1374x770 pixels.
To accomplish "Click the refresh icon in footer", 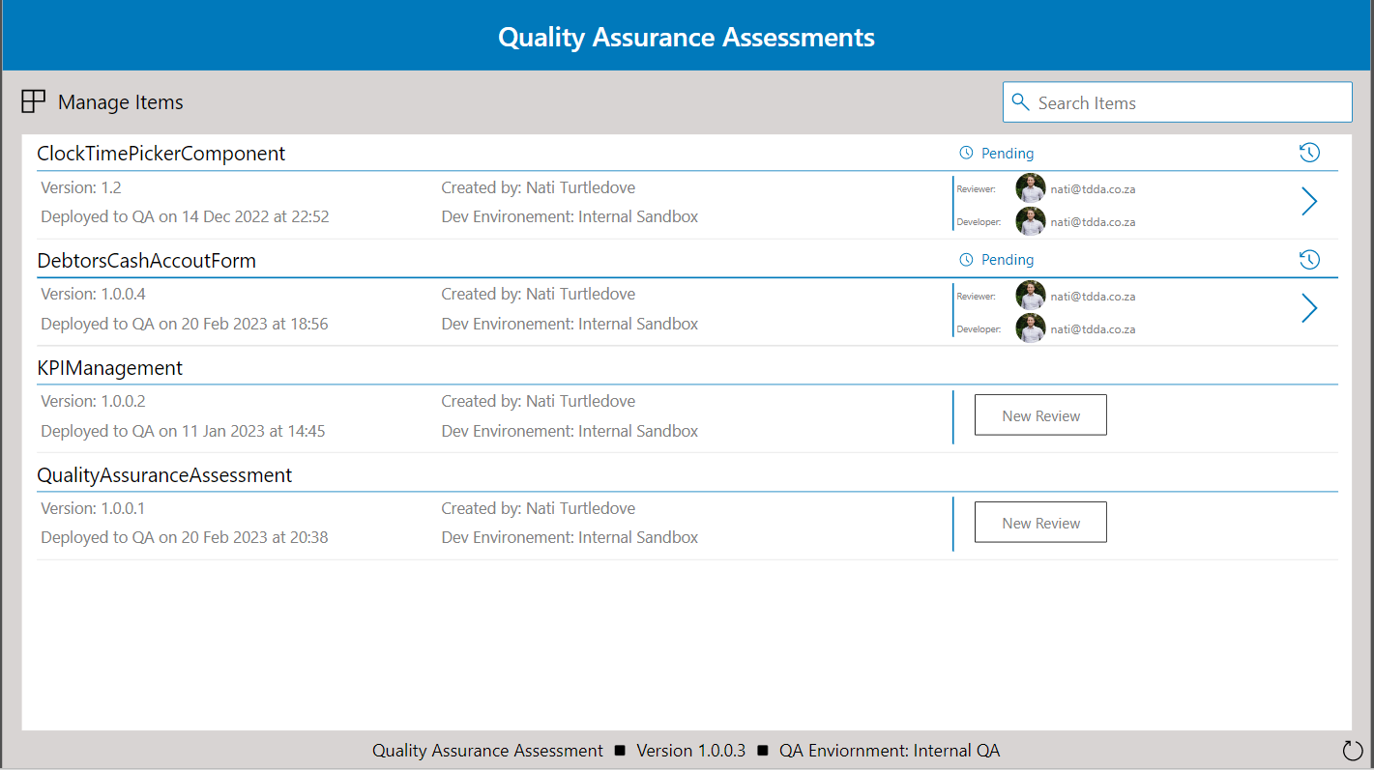I will tap(1352, 750).
